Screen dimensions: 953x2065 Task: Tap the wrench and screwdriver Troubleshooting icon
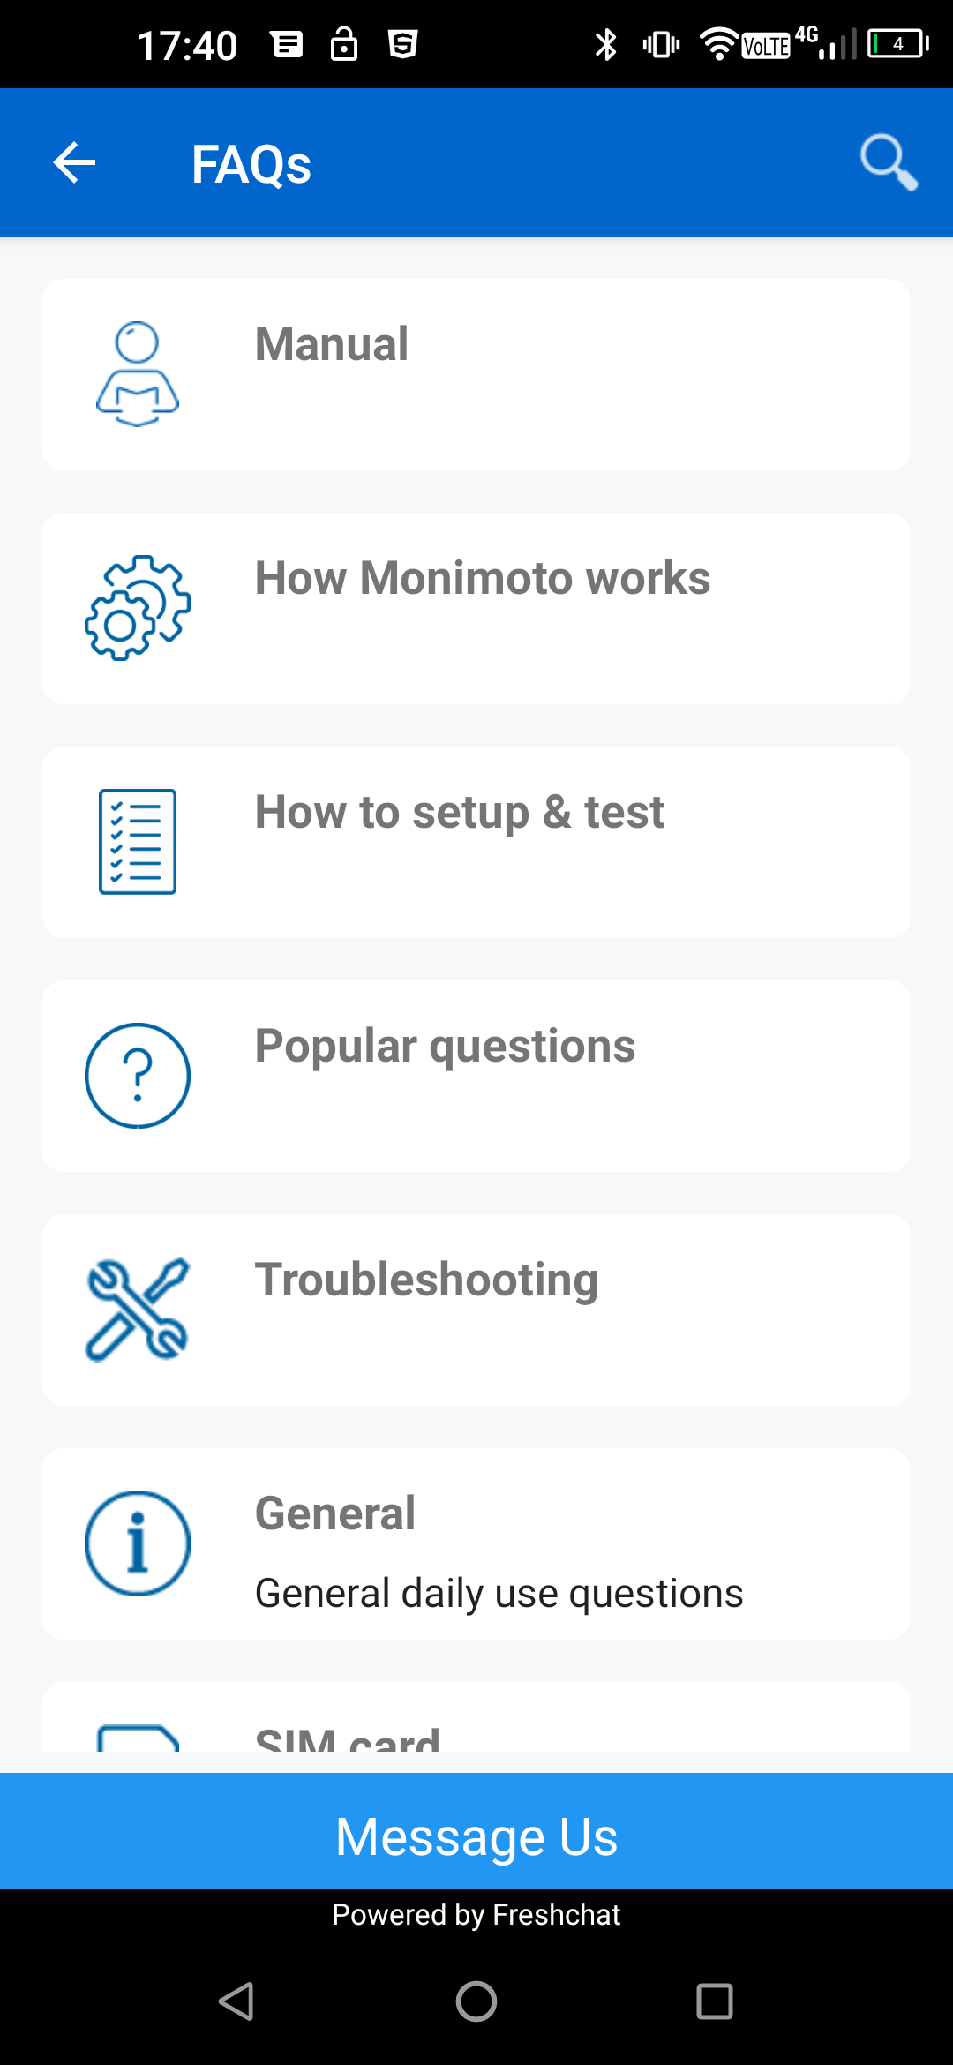tap(138, 1310)
